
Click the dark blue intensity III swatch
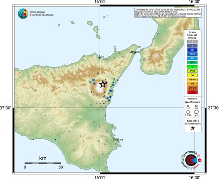192,50
